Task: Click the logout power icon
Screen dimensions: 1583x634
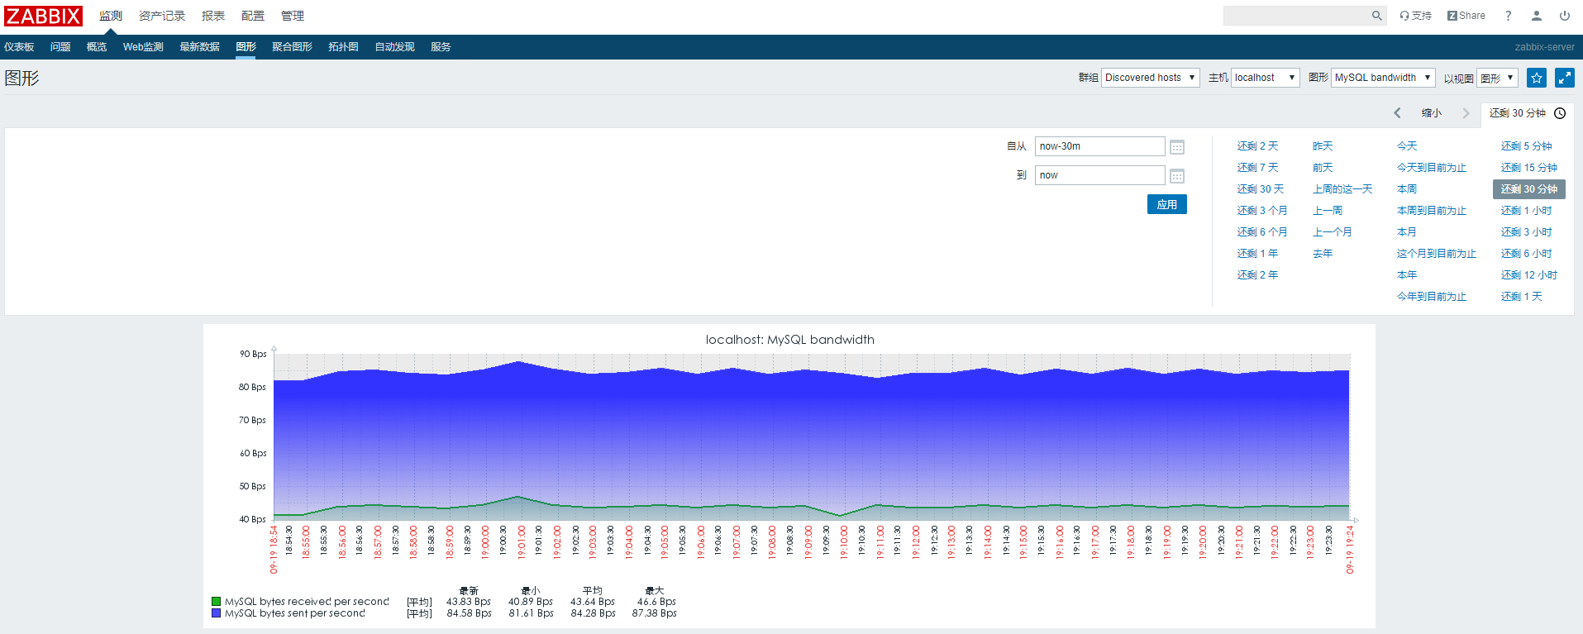Action: pyautogui.click(x=1564, y=16)
